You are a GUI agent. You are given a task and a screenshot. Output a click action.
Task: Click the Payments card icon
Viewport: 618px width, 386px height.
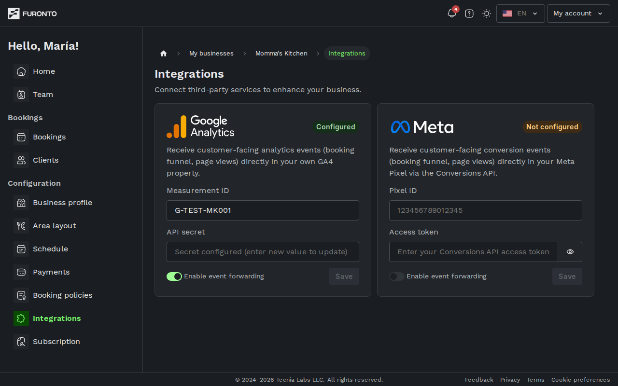(21, 272)
